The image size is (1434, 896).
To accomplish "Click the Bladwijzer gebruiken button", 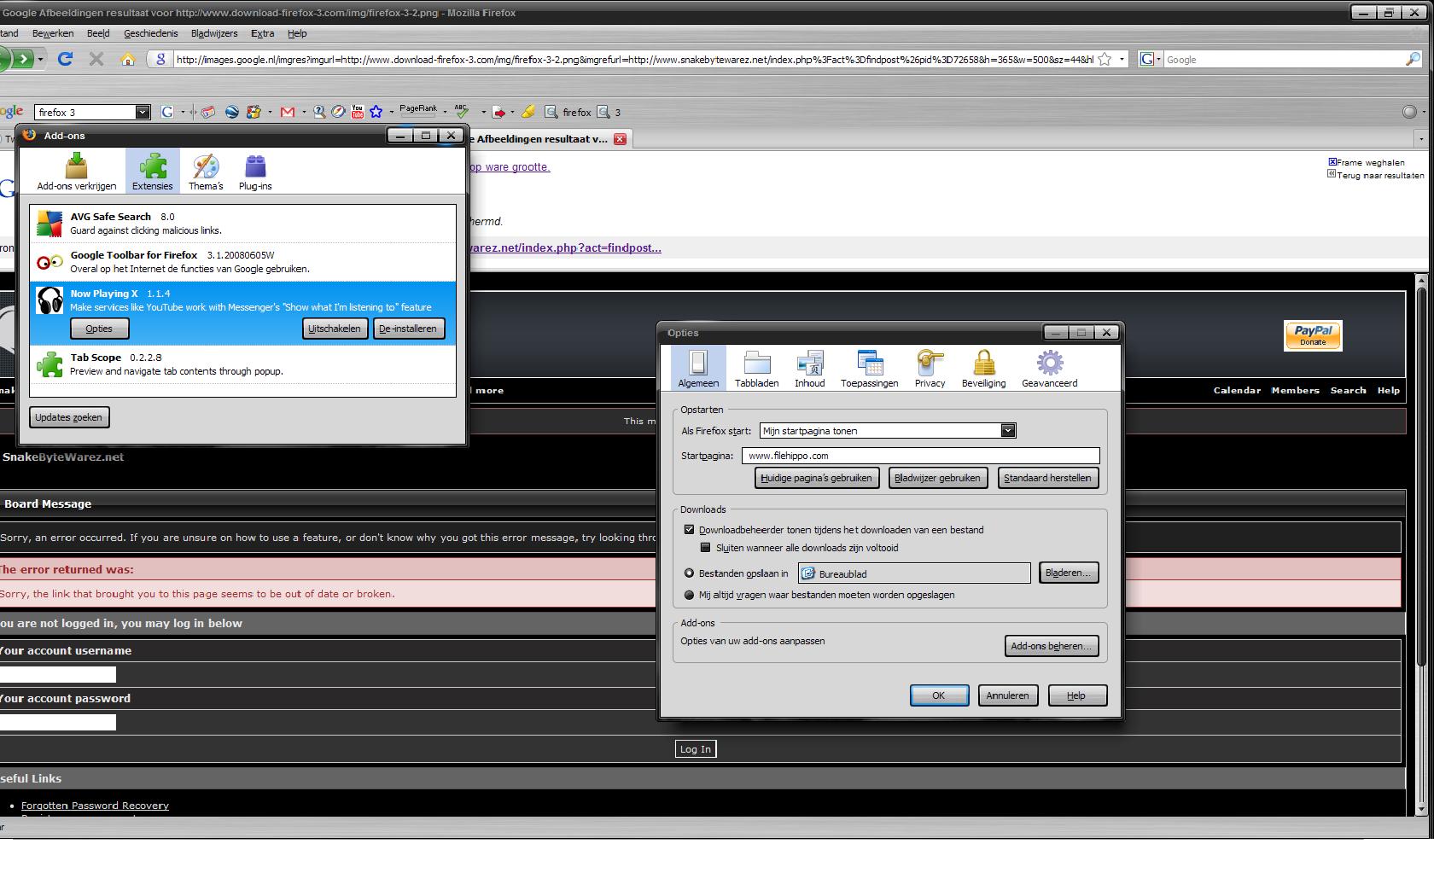I will (937, 478).
